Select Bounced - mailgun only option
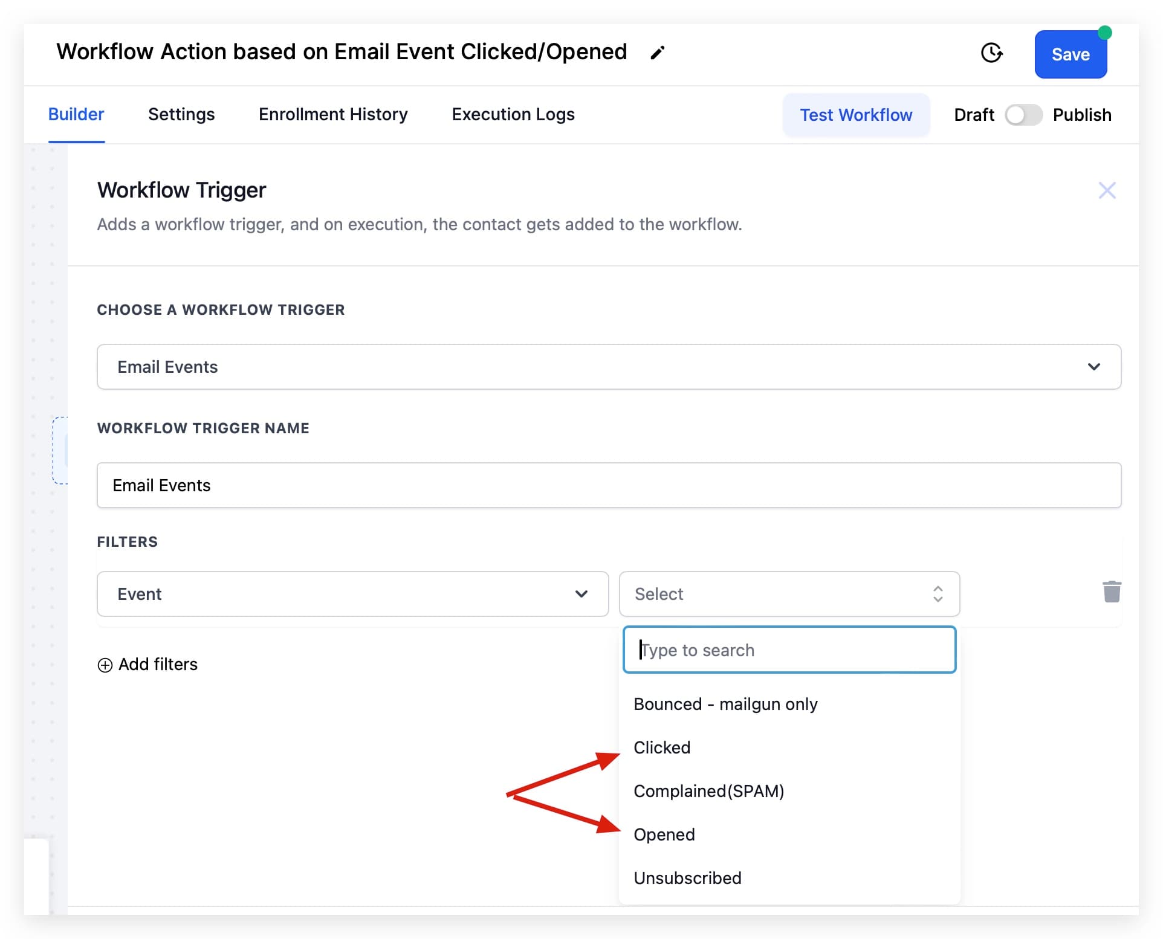 [x=725, y=703]
